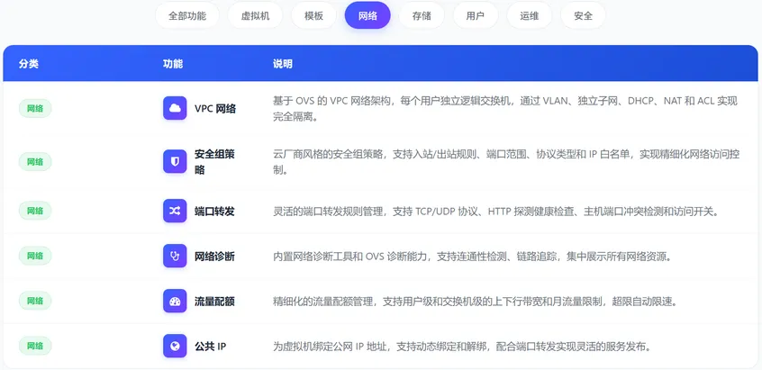Click the 端口转发 shuffle icon
The width and height of the screenshot is (762, 370).
(175, 211)
